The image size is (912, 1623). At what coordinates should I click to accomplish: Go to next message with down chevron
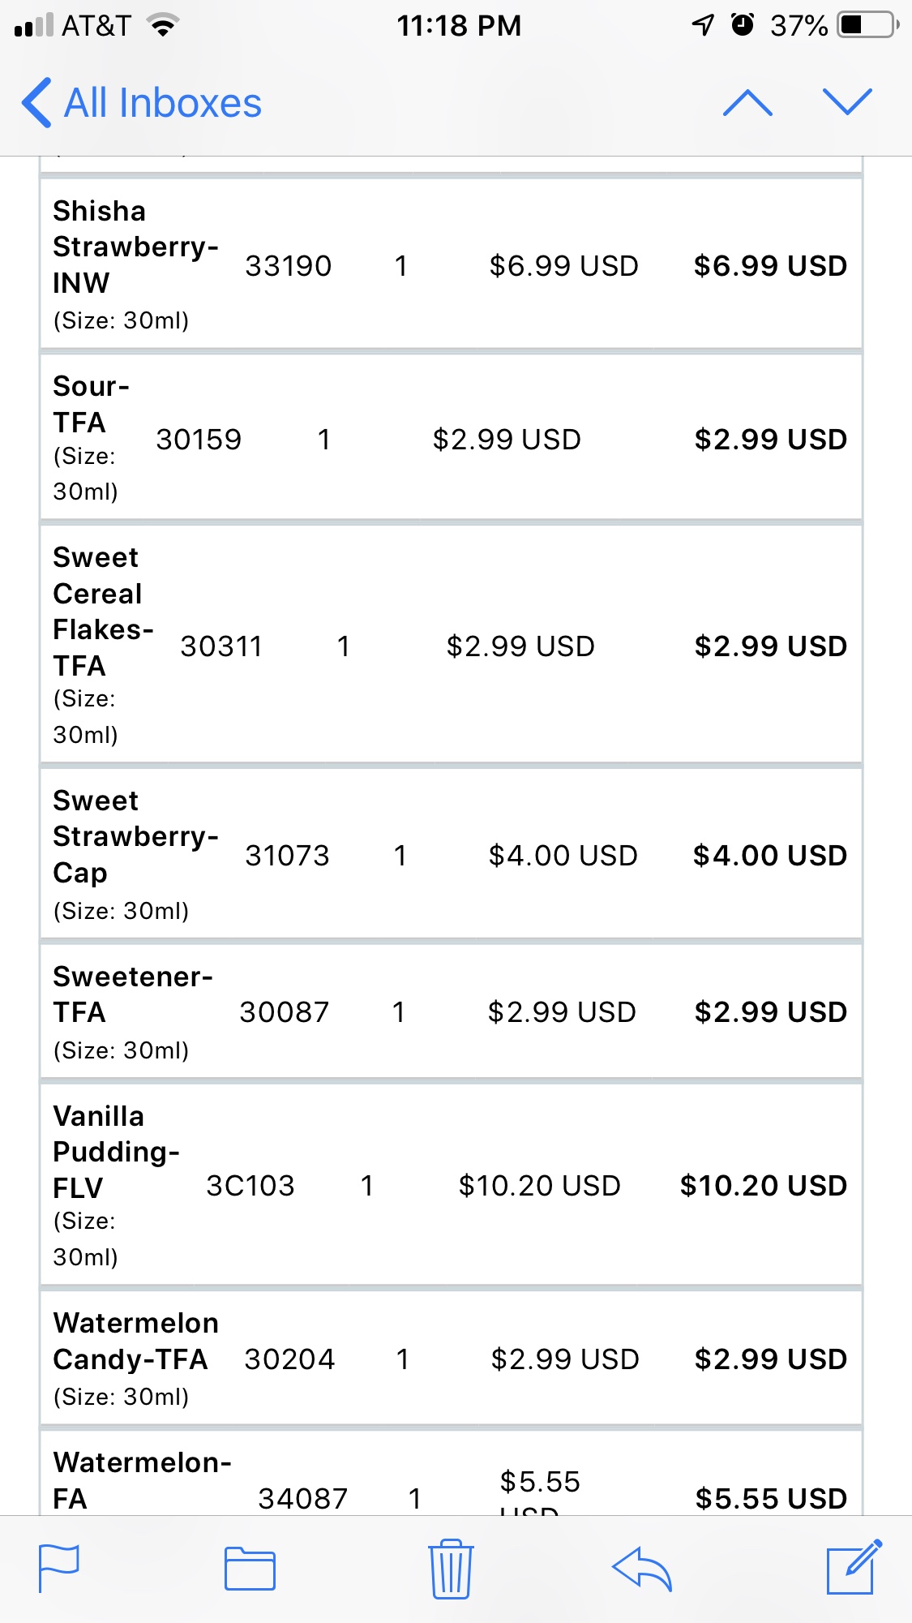tap(847, 103)
